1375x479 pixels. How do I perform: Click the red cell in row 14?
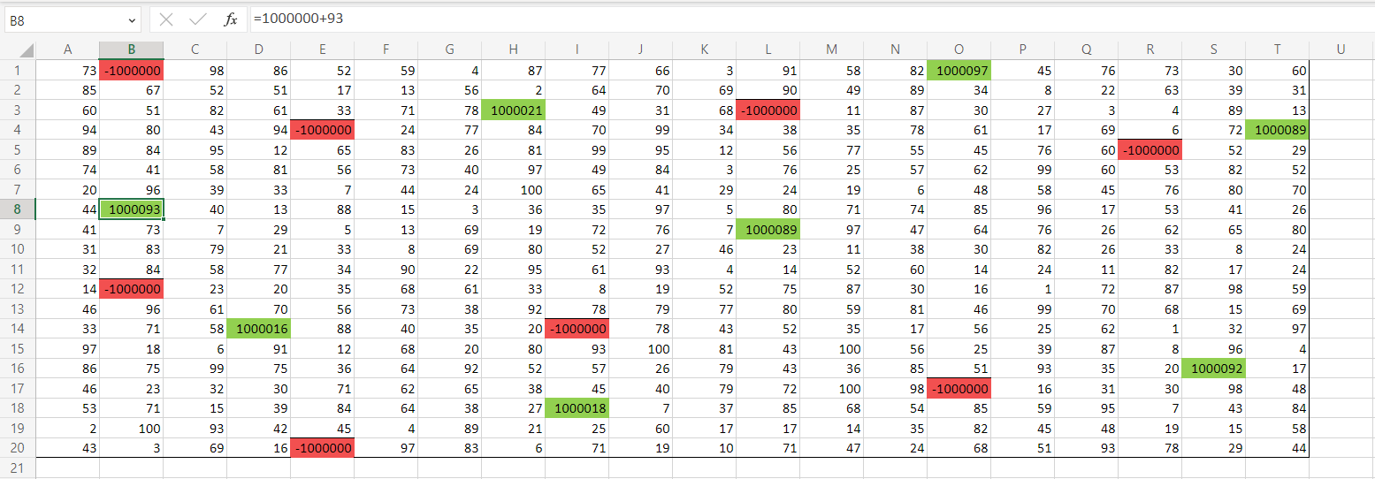tap(577, 329)
